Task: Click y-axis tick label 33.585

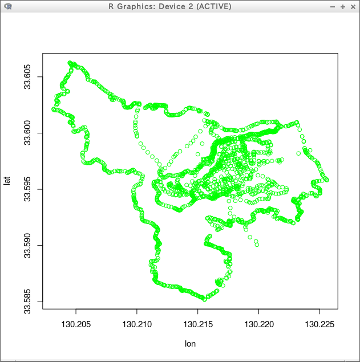Action: coord(27,302)
